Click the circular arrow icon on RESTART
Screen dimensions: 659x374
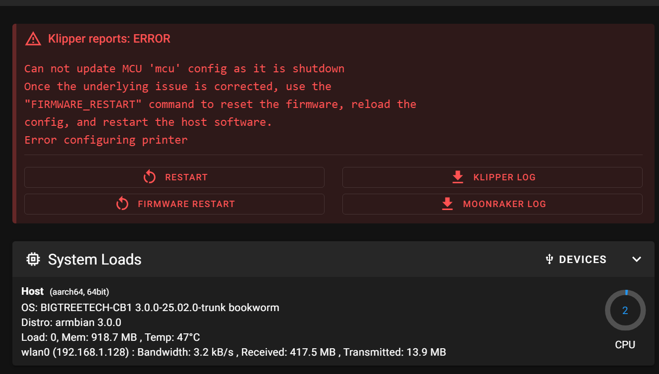point(150,177)
